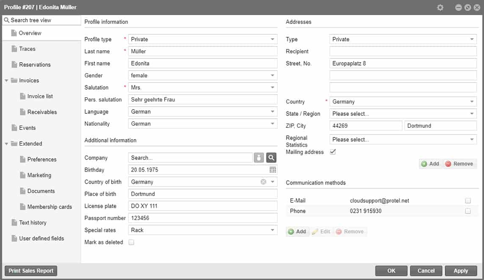Enable the Mark as deleted checkbox
The width and height of the screenshot is (484, 280).
click(131, 242)
